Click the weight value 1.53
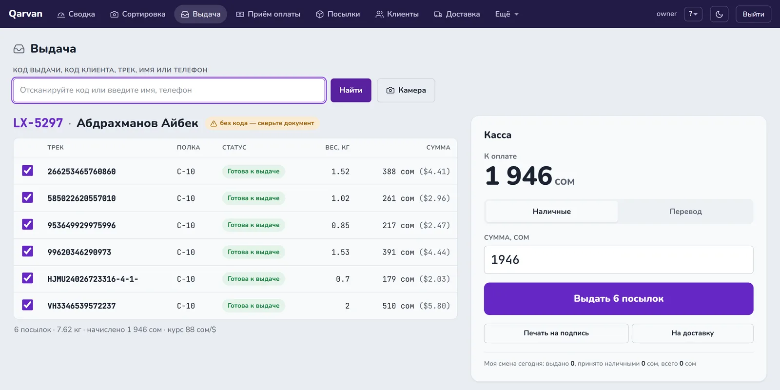Viewport: 780px width, 390px height. click(340, 253)
